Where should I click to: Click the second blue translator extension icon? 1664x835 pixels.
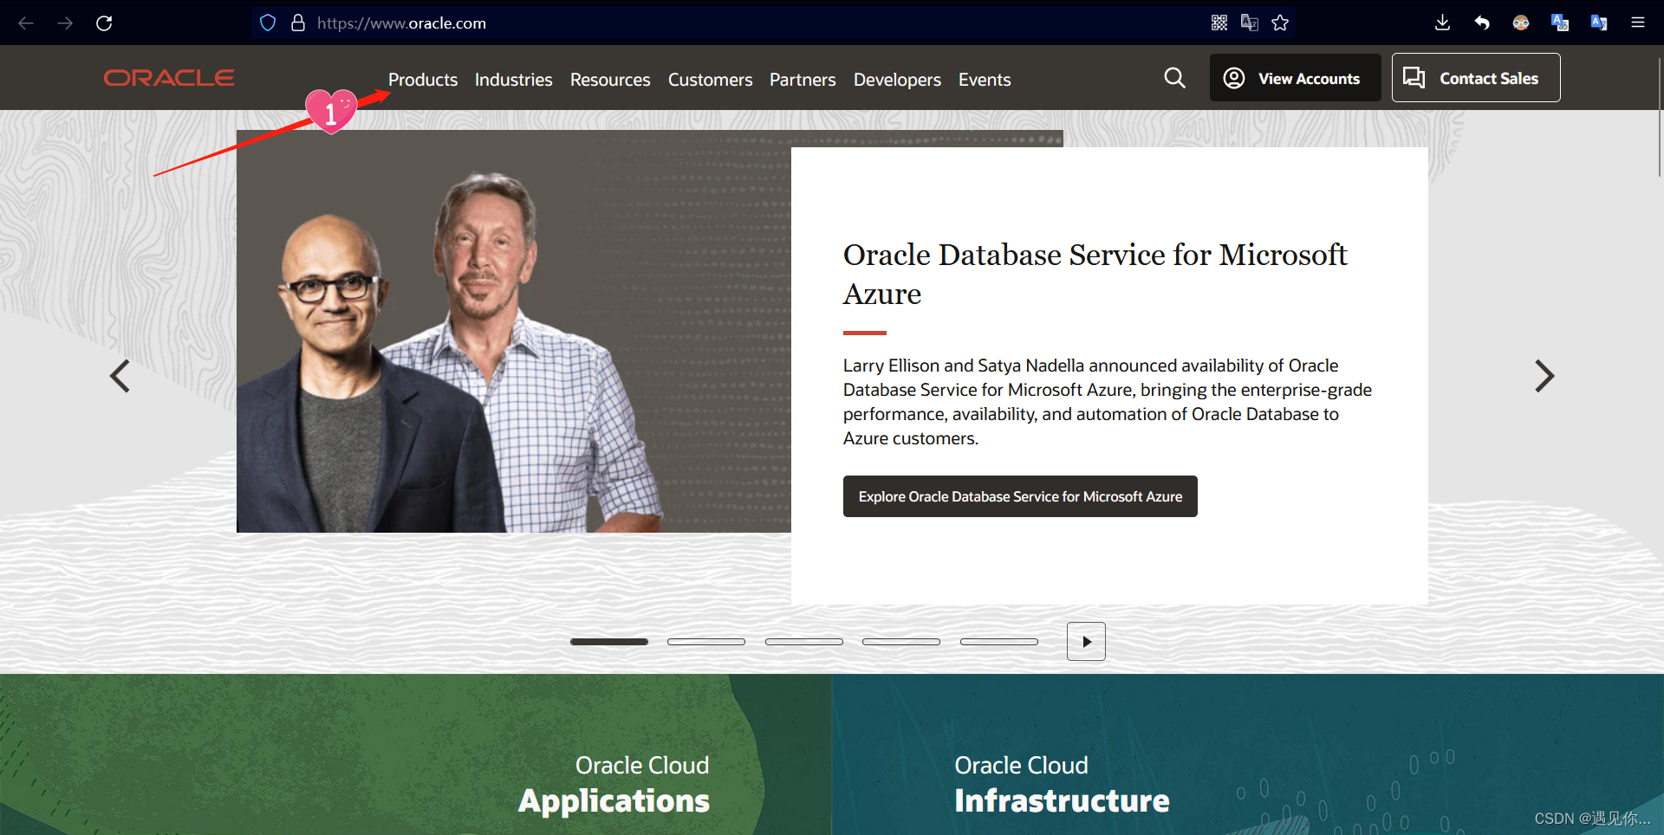1599,23
